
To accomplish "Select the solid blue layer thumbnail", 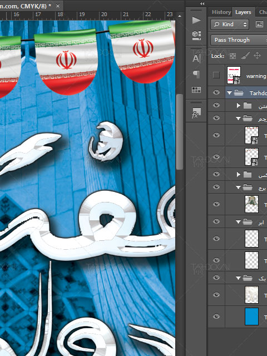I will [251, 317].
